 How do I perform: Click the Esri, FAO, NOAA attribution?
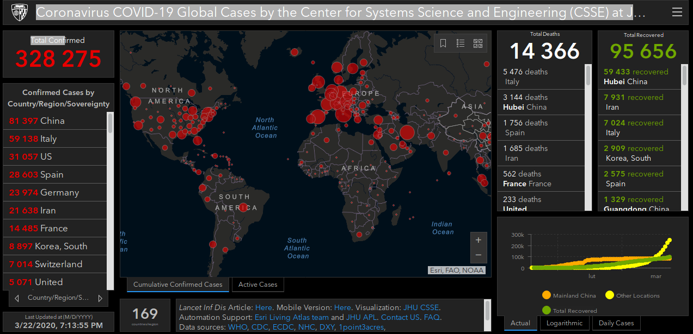point(457,270)
